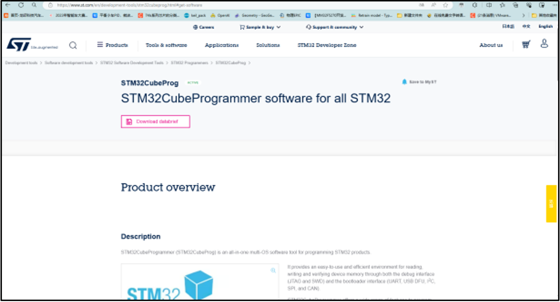
Task: Click Save to MyST
Action: [422, 82]
